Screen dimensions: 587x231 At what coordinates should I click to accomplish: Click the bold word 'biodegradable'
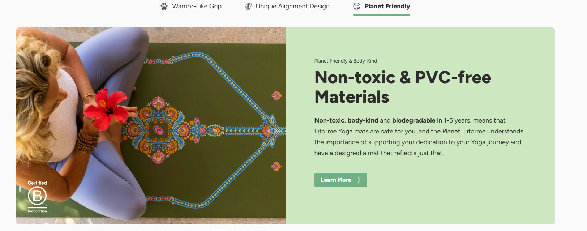point(414,120)
